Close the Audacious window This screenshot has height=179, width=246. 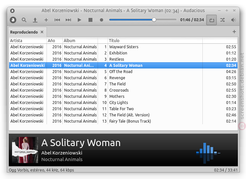point(234,11)
